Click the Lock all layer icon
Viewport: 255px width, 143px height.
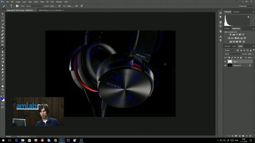pos(241,58)
